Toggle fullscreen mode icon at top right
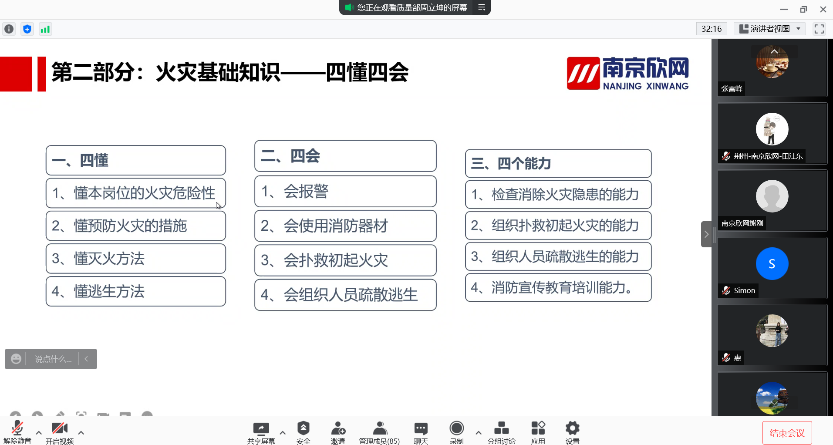833x445 pixels. [819, 29]
